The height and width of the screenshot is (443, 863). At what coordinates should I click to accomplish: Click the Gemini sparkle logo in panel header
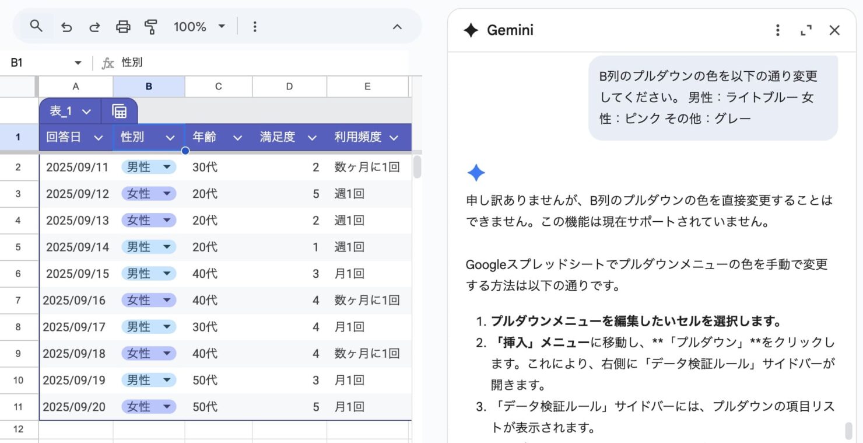(x=471, y=30)
